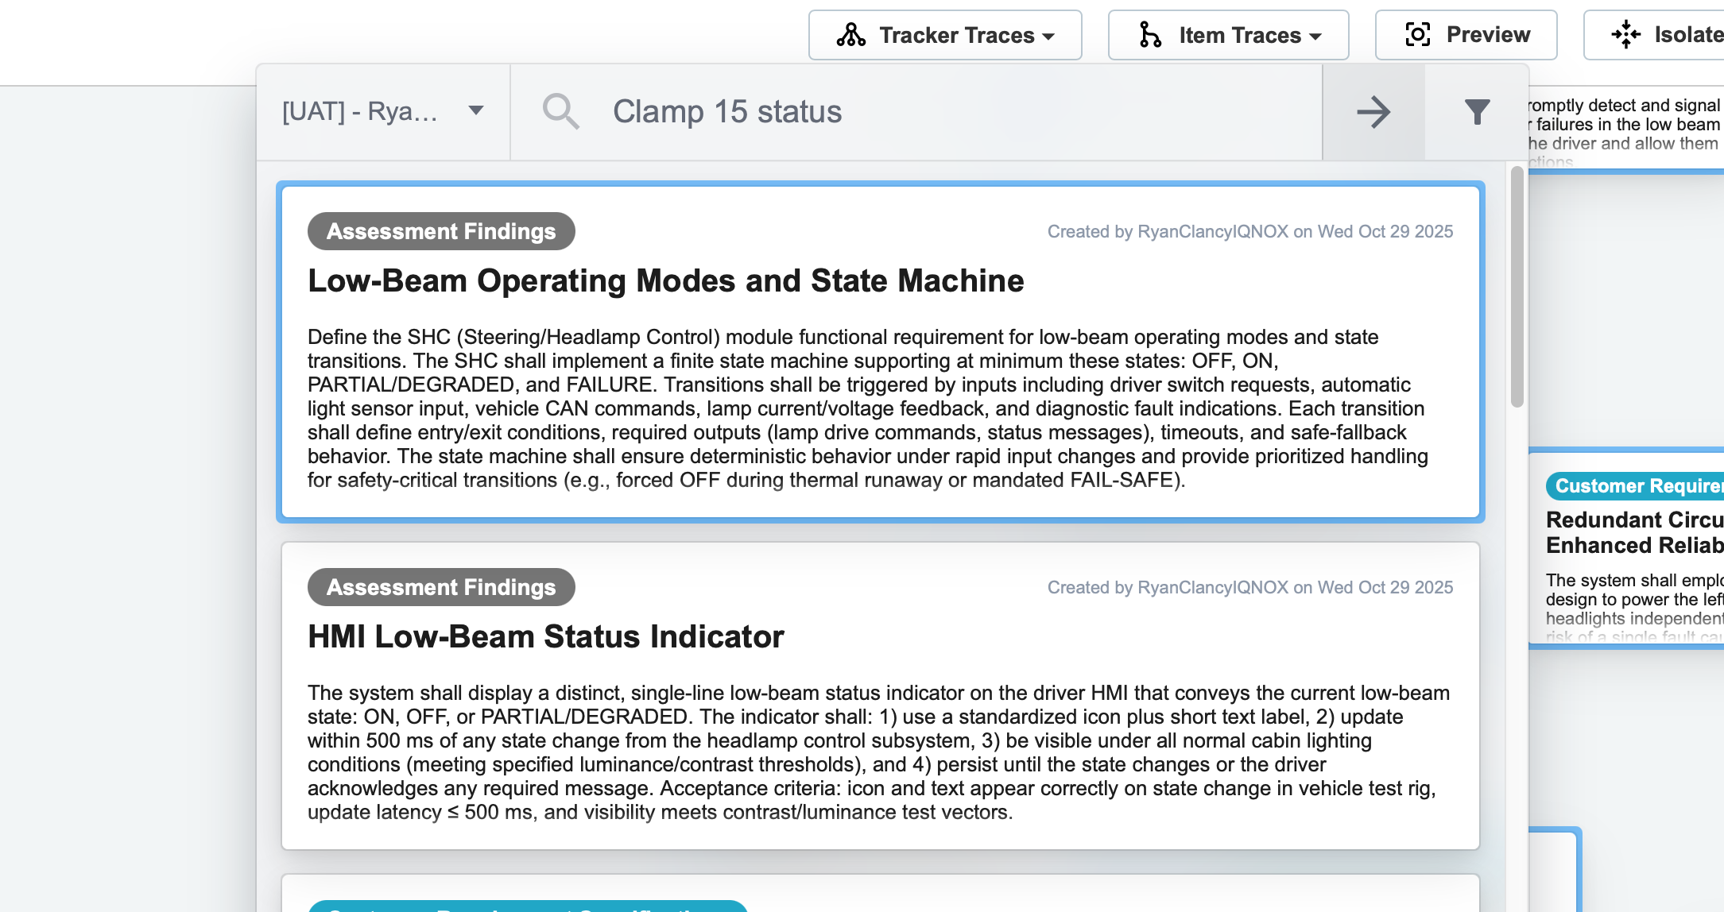Click the Preview focus icon

coord(1417,35)
